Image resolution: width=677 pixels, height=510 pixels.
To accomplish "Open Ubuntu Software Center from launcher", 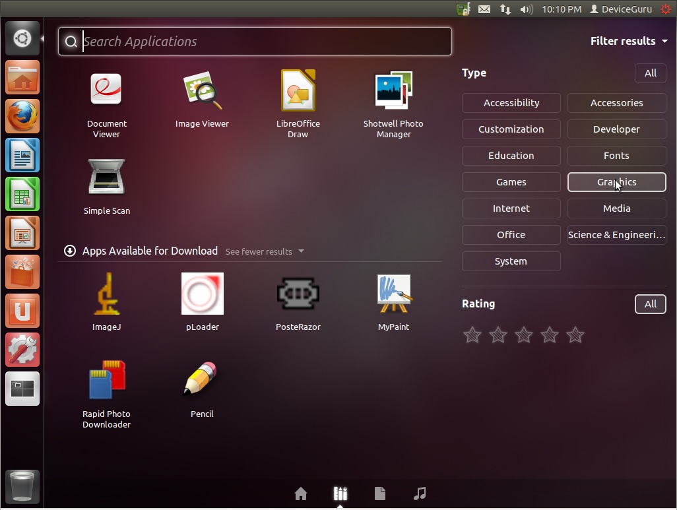I will [22, 272].
